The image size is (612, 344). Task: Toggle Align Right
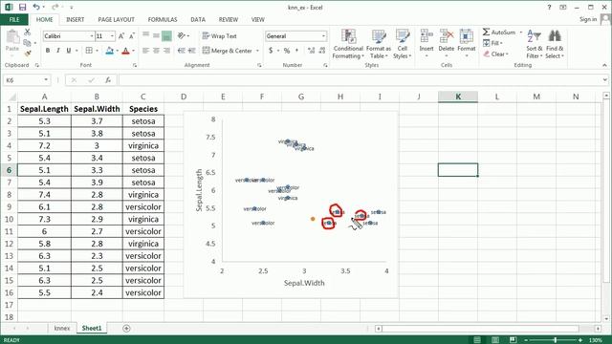pyautogui.click(x=166, y=51)
